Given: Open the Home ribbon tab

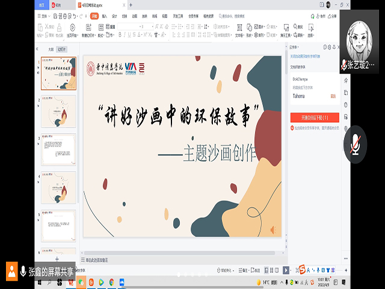Looking at the screenshot, I should coord(94,16).
